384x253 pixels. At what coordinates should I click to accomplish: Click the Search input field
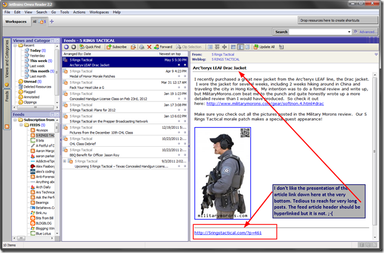coord(318,32)
